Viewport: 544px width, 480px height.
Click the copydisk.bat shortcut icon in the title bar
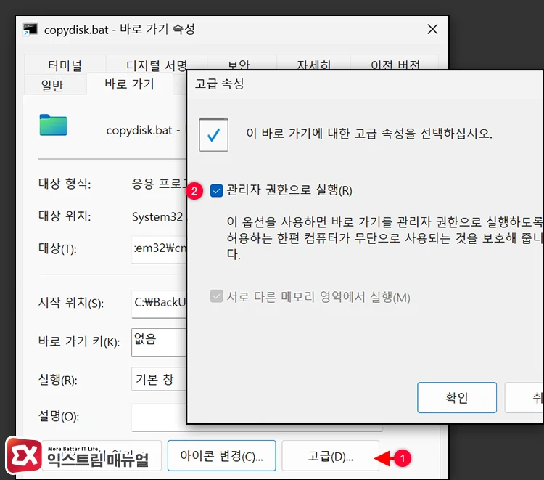(30, 29)
